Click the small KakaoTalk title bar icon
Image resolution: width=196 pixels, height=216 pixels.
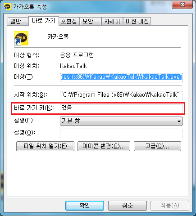(x=7, y=7)
